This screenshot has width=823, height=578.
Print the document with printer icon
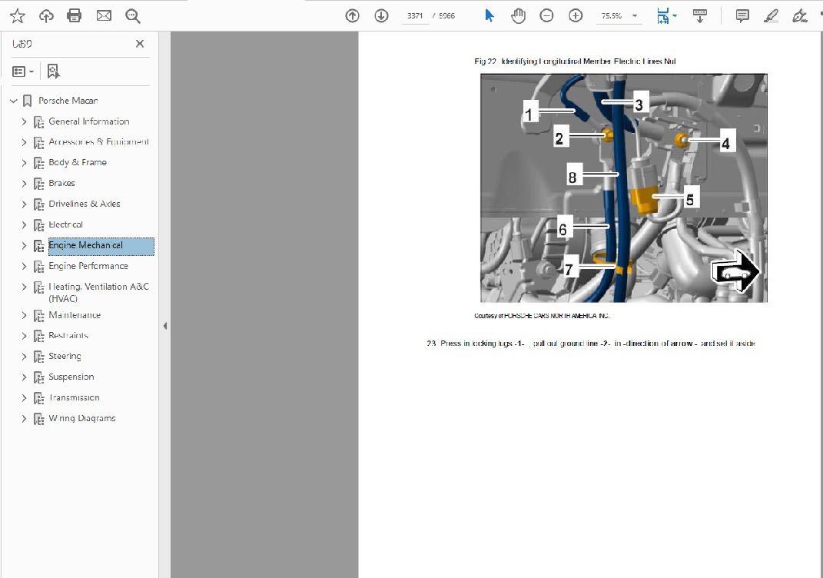[x=75, y=15]
